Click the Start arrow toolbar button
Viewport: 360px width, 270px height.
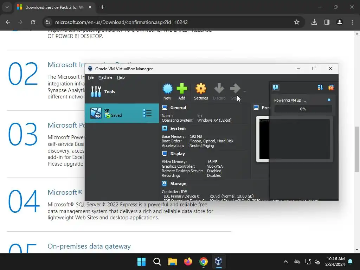pyautogui.click(x=235, y=91)
